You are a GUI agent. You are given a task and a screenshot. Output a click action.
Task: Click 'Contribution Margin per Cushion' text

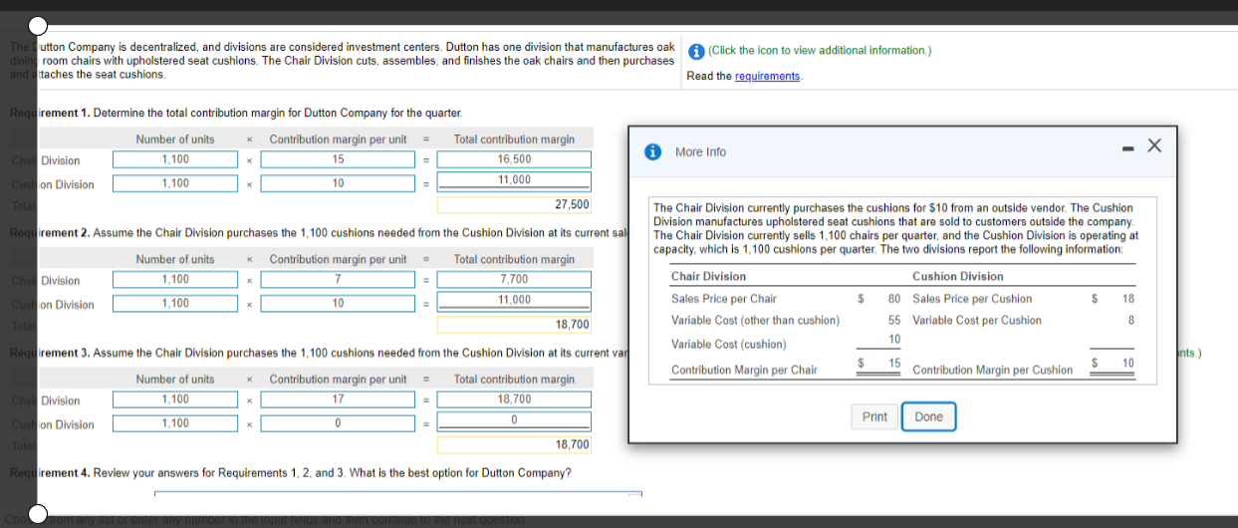993,371
